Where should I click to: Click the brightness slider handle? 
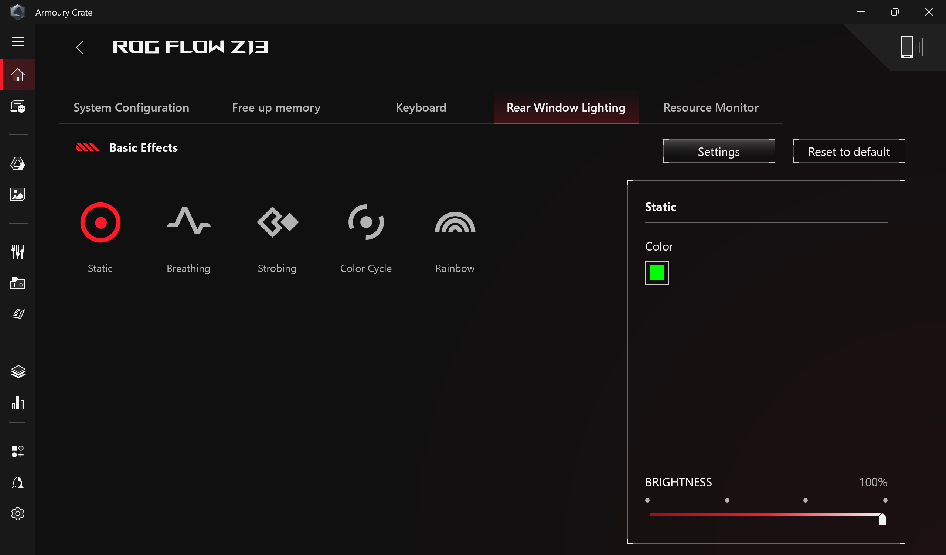[x=882, y=520]
